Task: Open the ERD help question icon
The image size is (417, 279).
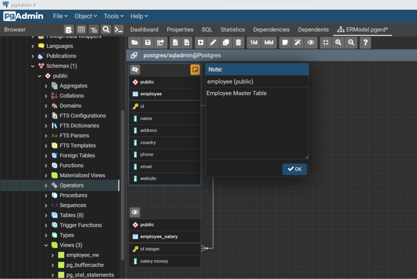Action: [x=365, y=43]
